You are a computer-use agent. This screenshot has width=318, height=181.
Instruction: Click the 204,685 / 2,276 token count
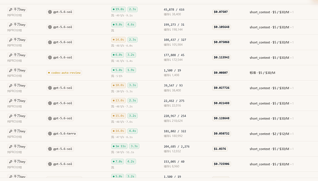pyautogui.click(x=177, y=147)
